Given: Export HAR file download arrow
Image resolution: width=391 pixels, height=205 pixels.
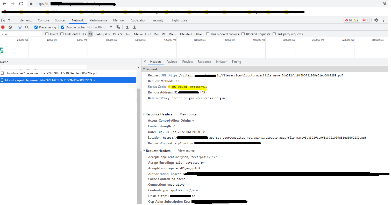Looking at the screenshot, I should (x=134, y=27).
